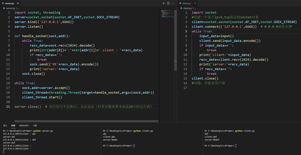Focus the terminal pane showing 'server:OKdef'
The height and width of the screenshot is (155, 301).
coord(252,141)
